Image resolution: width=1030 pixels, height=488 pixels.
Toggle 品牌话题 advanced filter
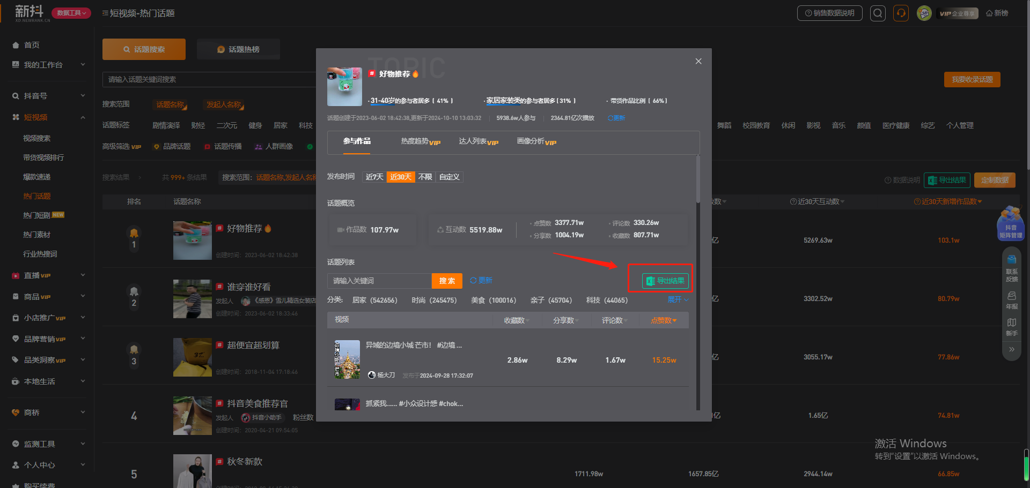pos(172,146)
